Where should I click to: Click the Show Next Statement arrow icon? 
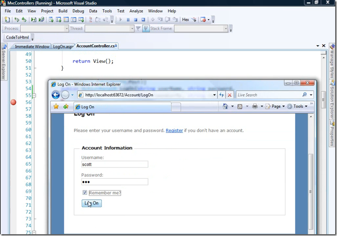click(153, 20)
